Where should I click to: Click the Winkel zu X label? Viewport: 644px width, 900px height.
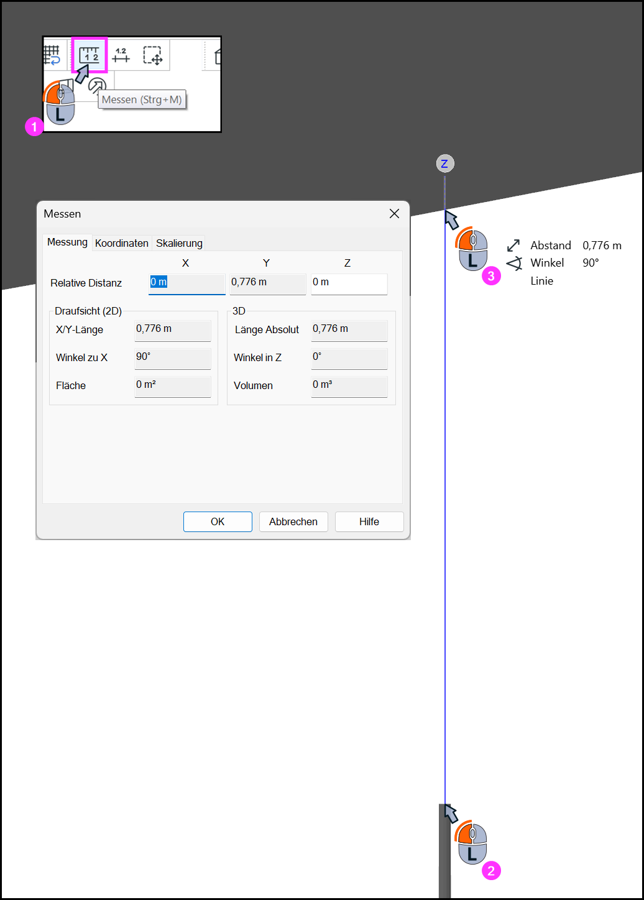(81, 357)
